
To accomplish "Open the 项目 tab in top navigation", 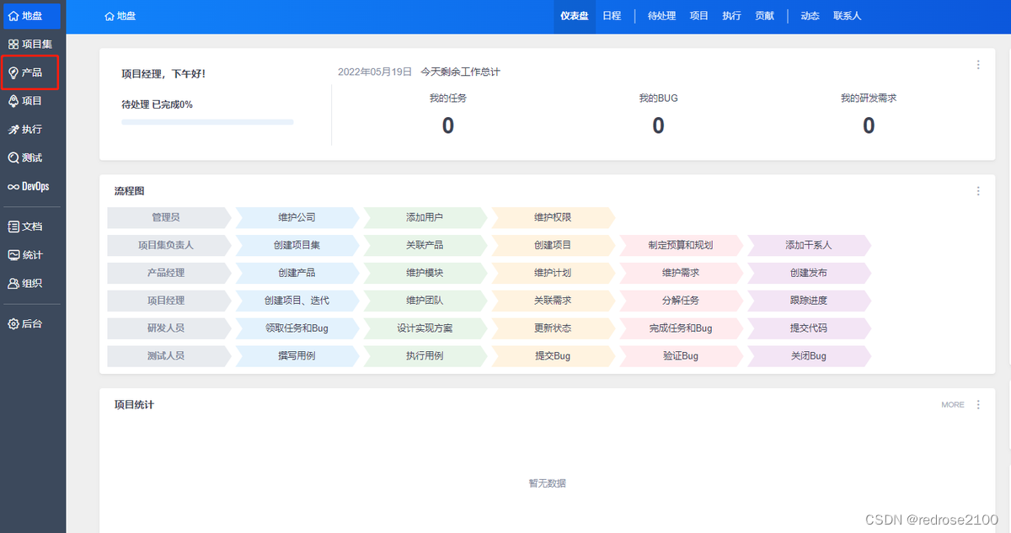I will (x=699, y=16).
